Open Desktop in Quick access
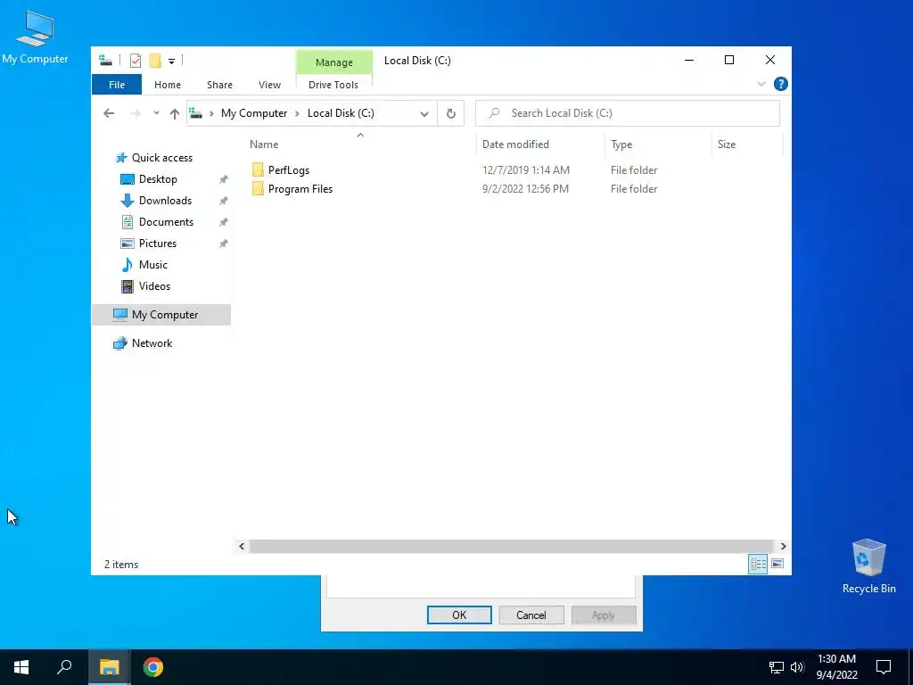Viewport: 913px width, 685px height. tap(158, 178)
